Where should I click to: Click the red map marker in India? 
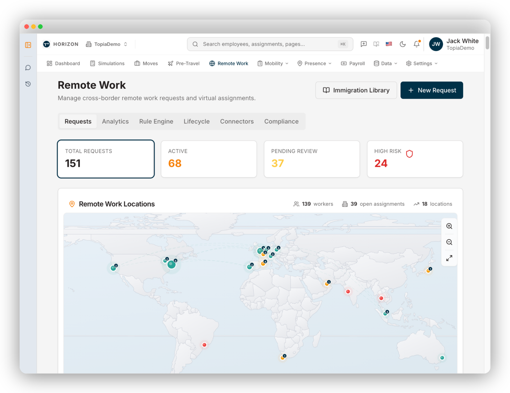point(348,292)
